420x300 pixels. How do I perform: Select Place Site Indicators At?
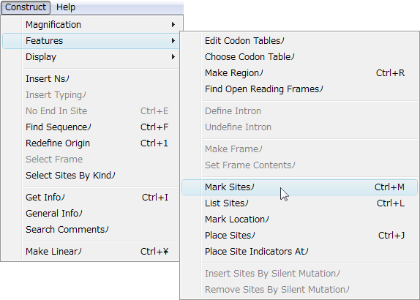coord(299,251)
